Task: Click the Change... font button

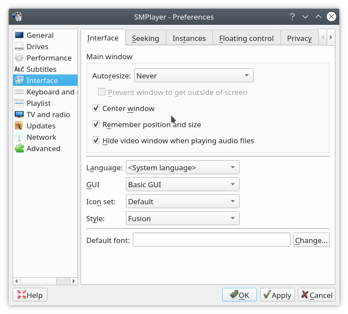Action: pos(311,240)
